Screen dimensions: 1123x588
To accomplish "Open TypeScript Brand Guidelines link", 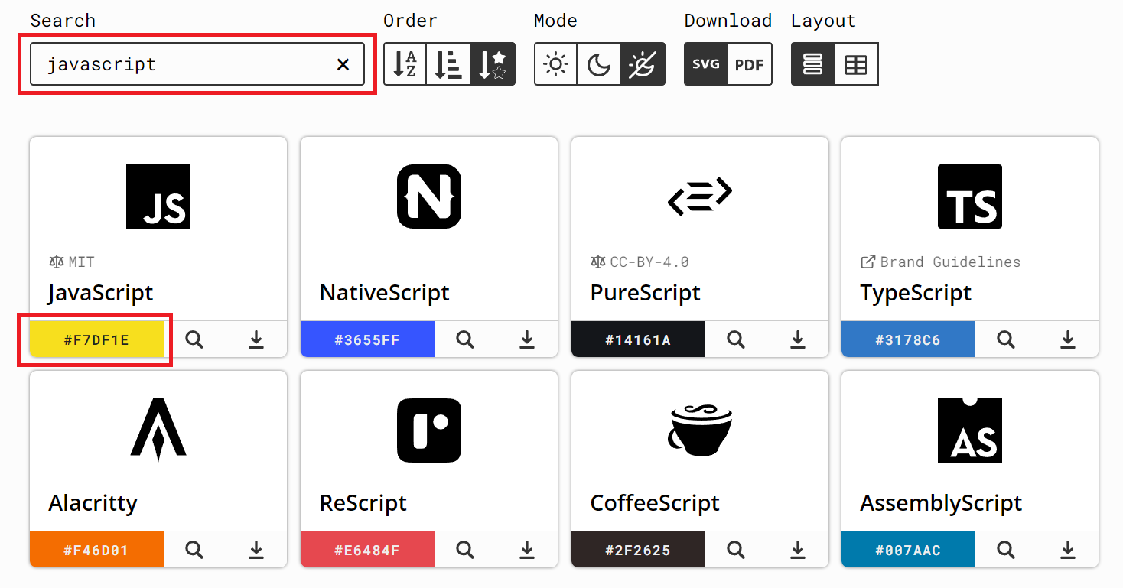I will [x=941, y=262].
